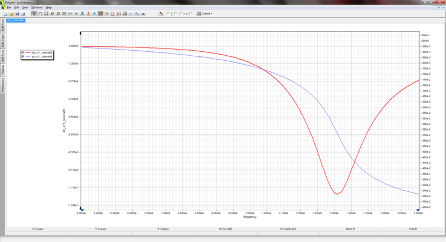Open the Edit Graph side panel tab
The image size is (446, 242).
click(x=2, y=40)
